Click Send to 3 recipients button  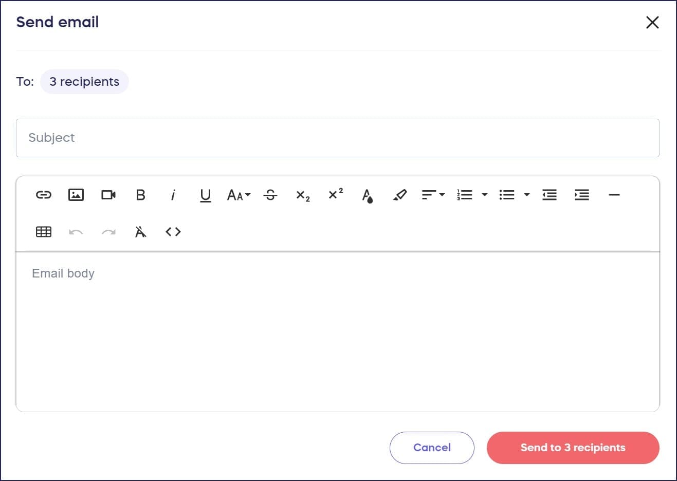(573, 448)
